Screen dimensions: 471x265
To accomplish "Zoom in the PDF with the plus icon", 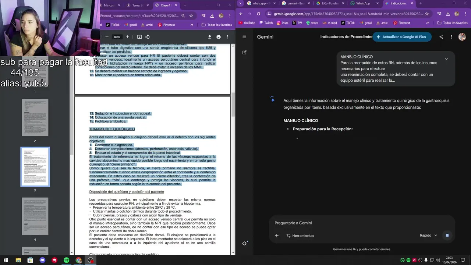I will [127, 37].
